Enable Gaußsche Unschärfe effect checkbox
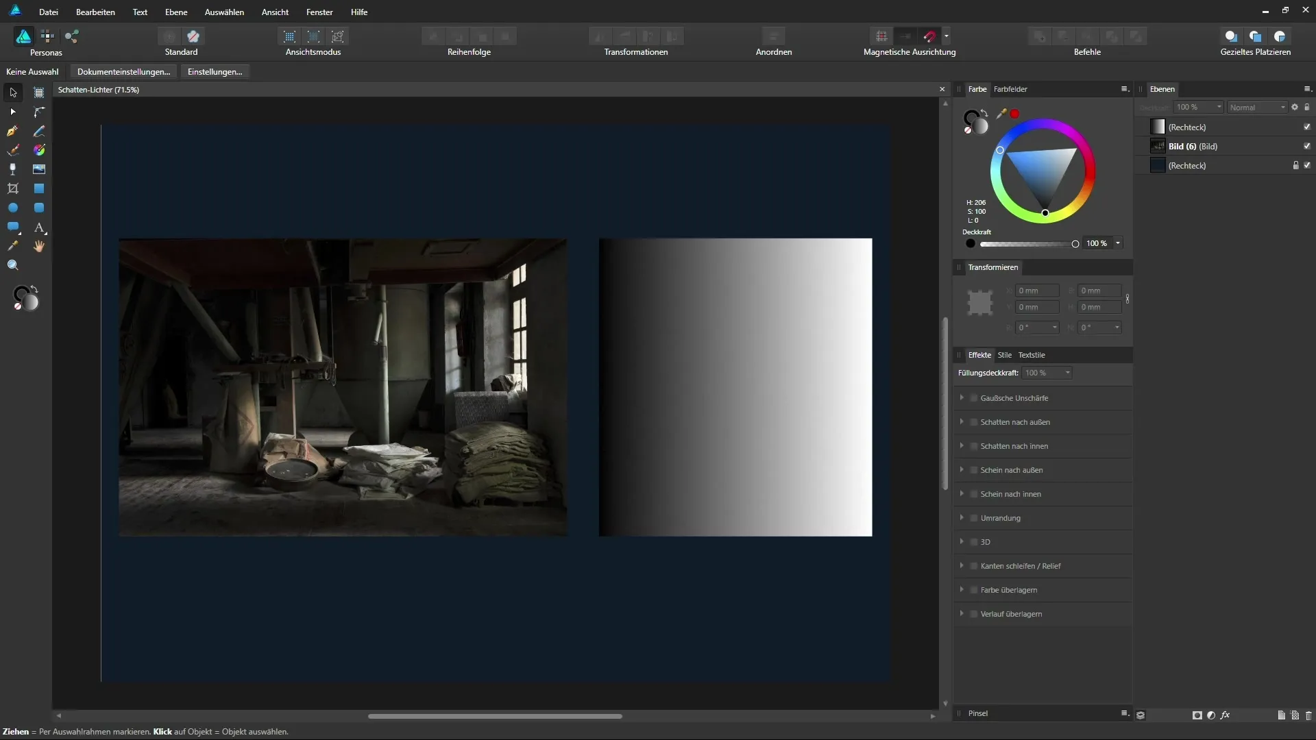The width and height of the screenshot is (1316, 740). 974,398
